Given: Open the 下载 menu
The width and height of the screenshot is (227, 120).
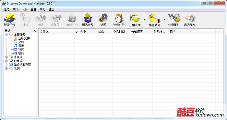Looking at the screenshot, I should click(24, 9).
